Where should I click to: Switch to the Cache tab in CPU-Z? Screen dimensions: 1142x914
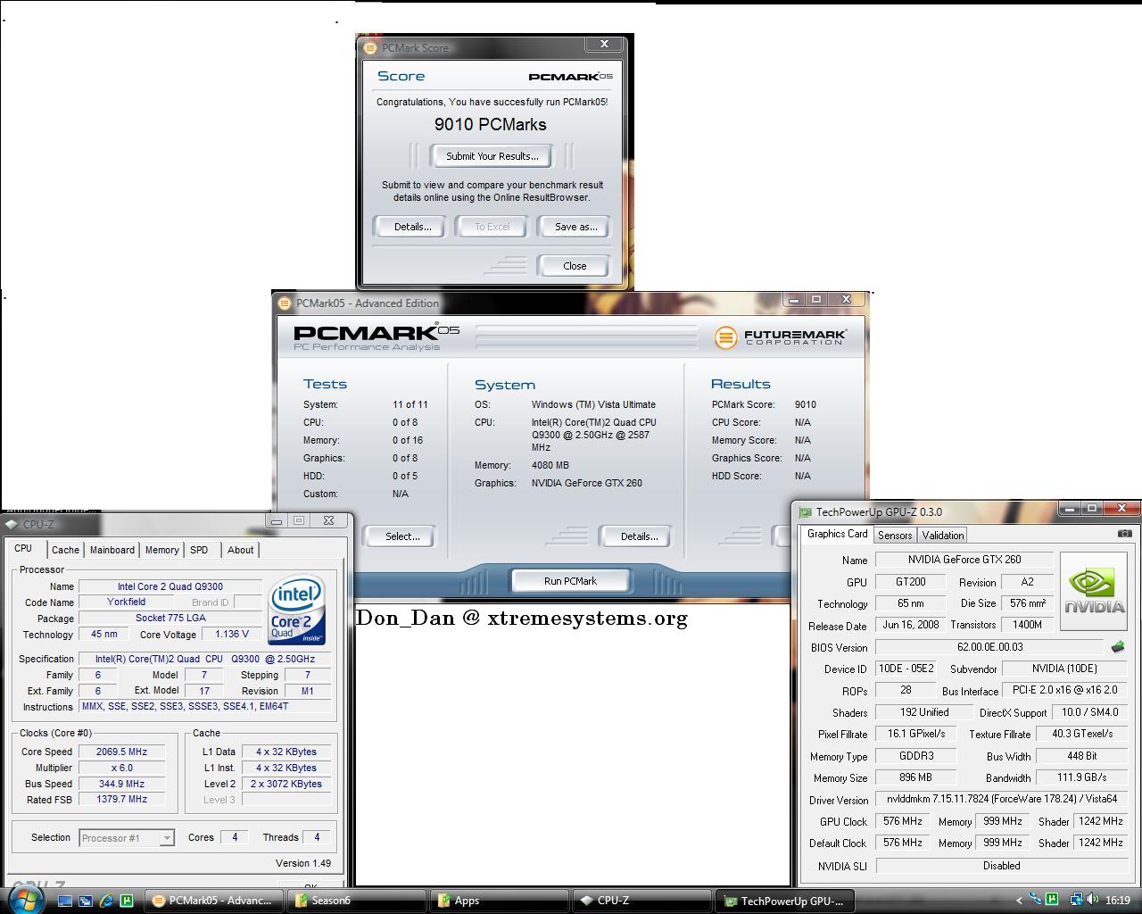(65, 550)
